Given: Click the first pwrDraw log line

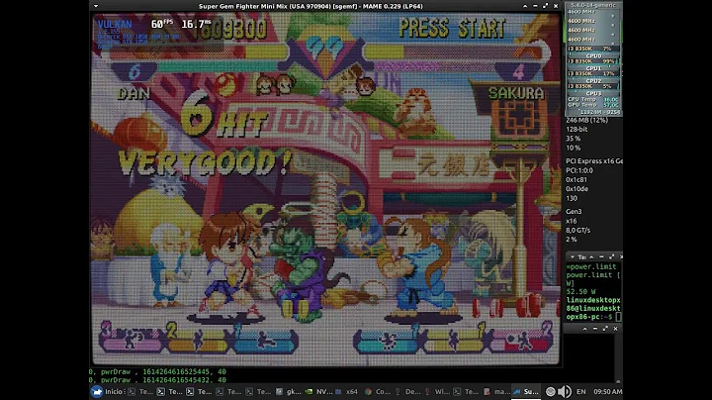Looking at the screenshot, I should pyautogui.click(x=157, y=372).
